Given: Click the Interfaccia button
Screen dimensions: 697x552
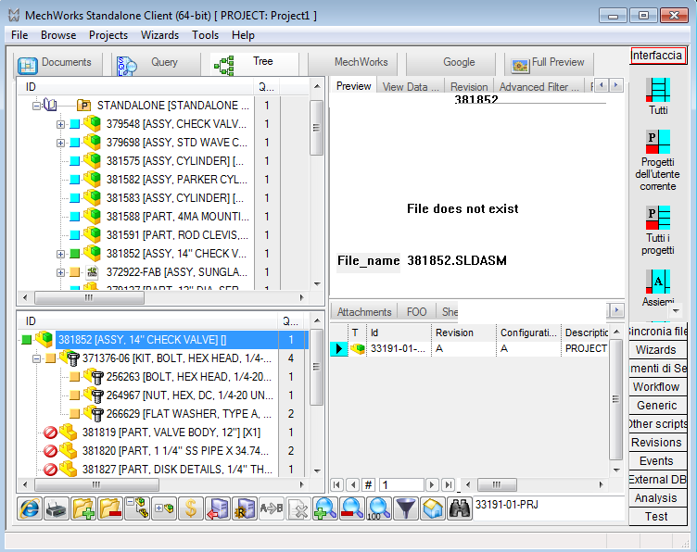Looking at the screenshot, I should (x=657, y=56).
